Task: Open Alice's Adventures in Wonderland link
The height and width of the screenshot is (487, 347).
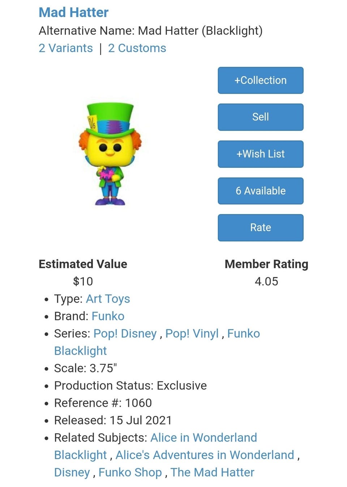Action: (x=205, y=455)
